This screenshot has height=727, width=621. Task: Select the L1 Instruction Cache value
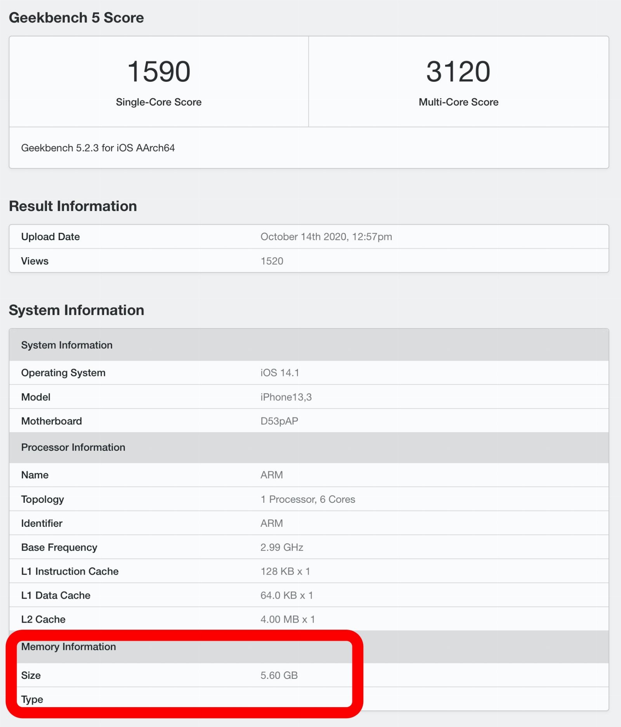[285, 571]
